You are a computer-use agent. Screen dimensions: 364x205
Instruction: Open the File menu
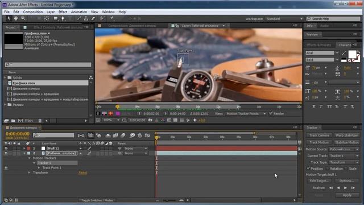coord(7,12)
